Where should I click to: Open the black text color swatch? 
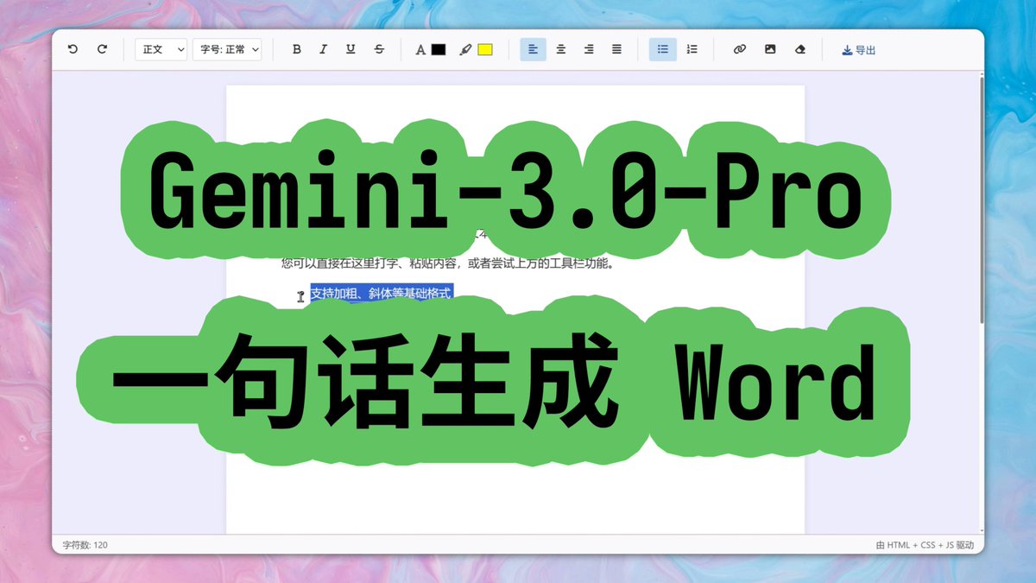click(x=439, y=50)
